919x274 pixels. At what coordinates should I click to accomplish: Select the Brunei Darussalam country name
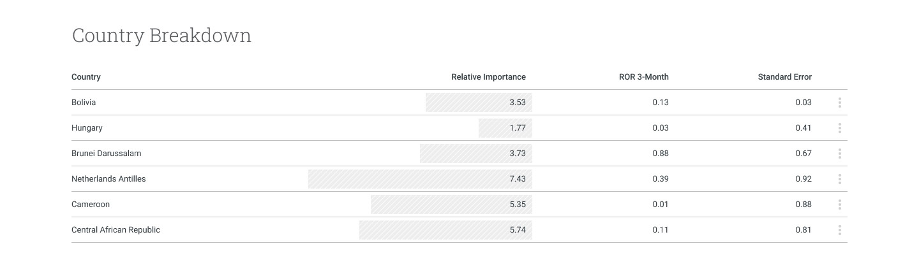click(106, 154)
